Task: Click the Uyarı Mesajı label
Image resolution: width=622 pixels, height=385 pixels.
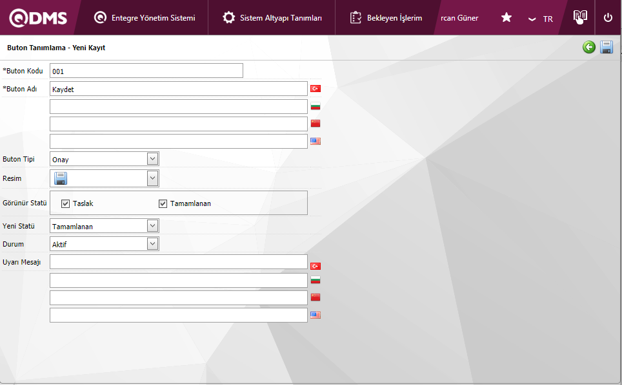Action: (22, 262)
